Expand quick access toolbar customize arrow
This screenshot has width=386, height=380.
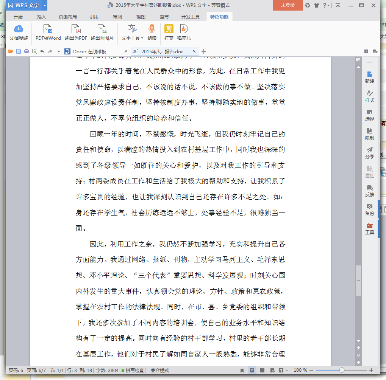[59, 51]
